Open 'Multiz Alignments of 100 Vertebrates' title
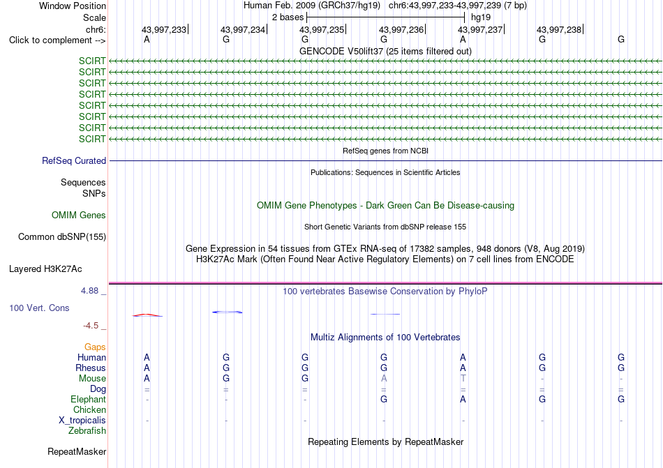 (x=385, y=337)
